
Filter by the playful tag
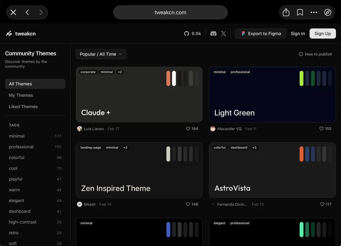[x=35, y=179]
